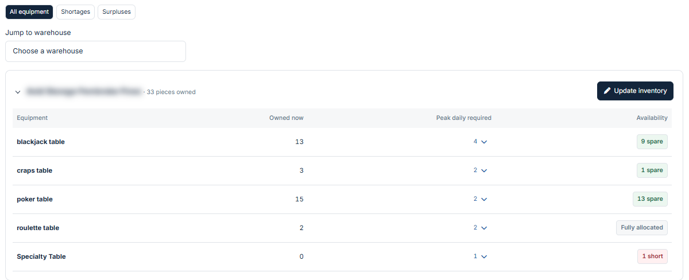Expand roulette table peak daily chevron
The width and height of the screenshot is (689, 280).
click(484, 228)
